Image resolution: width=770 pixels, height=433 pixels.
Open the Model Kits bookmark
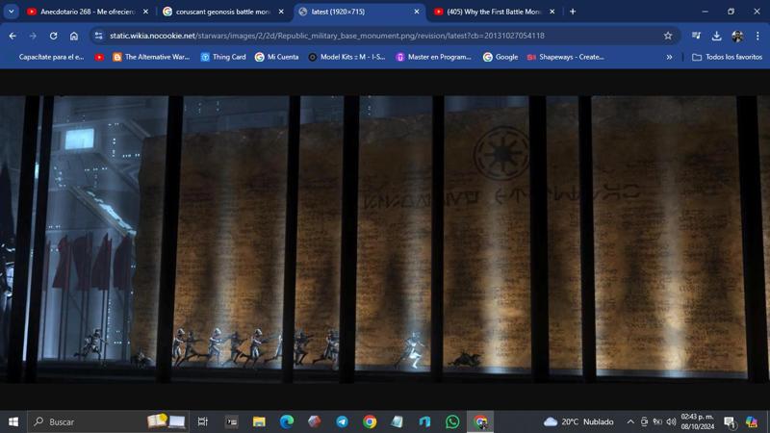pyautogui.click(x=346, y=57)
